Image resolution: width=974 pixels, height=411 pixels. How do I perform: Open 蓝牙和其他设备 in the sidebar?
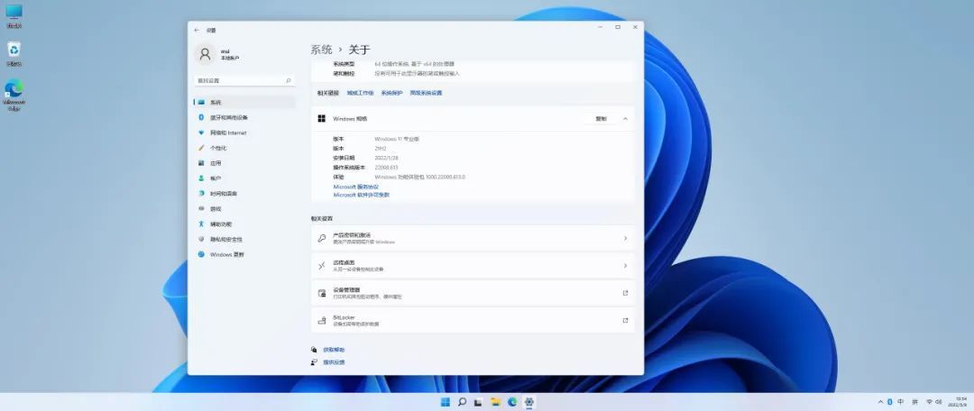[244, 117]
